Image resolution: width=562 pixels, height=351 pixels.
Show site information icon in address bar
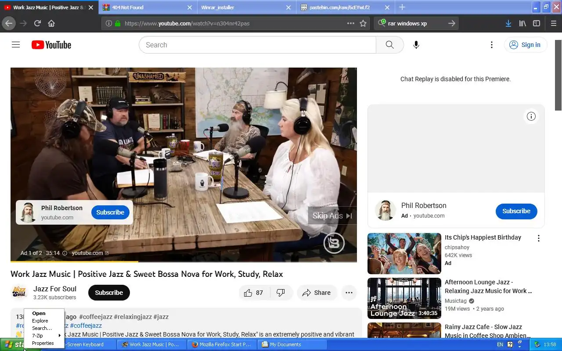(x=109, y=23)
